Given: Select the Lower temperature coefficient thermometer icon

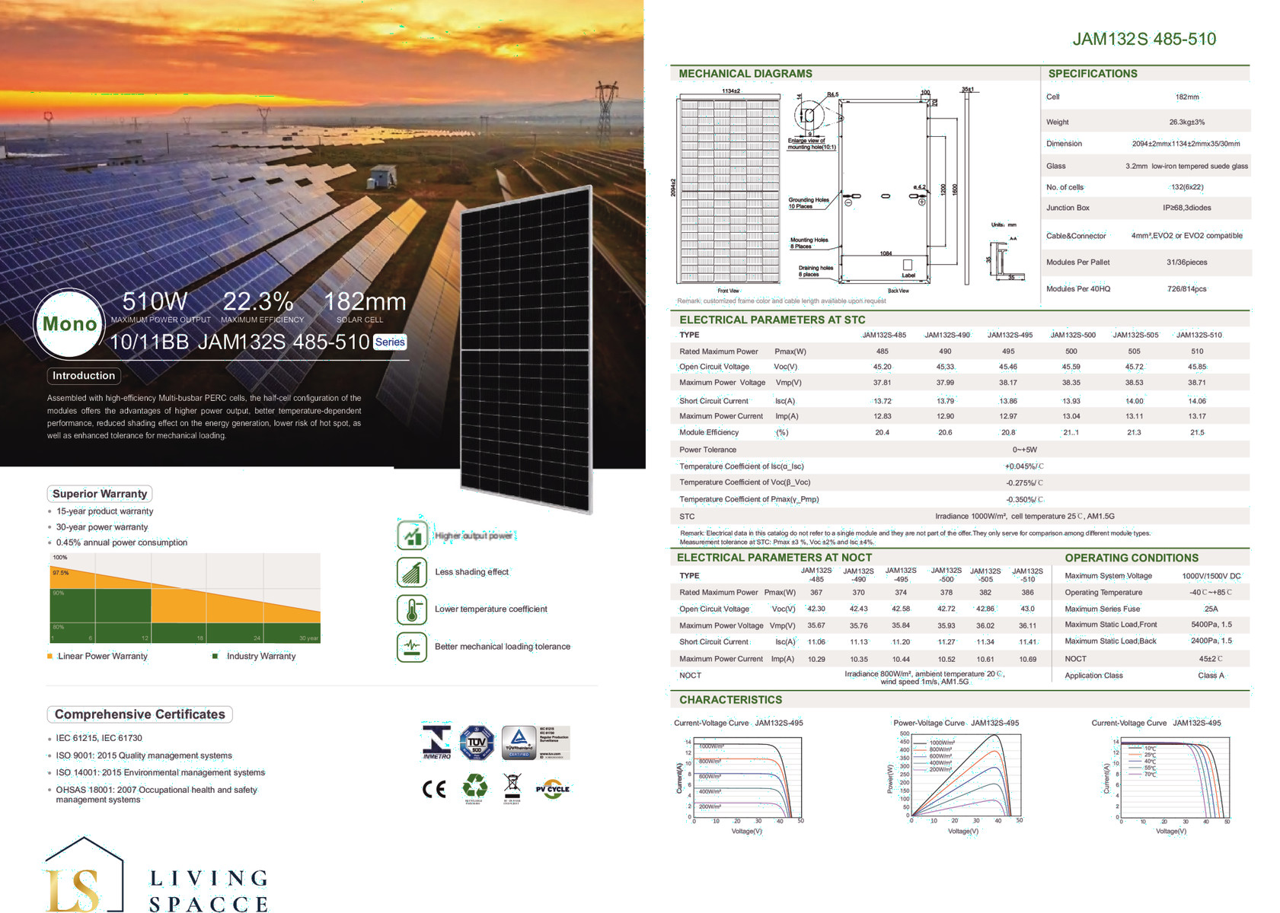Looking at the screenshot, I should (x=411, y=609).
